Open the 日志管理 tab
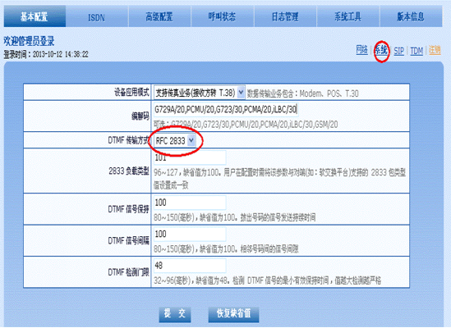 (x=285, y=16)
